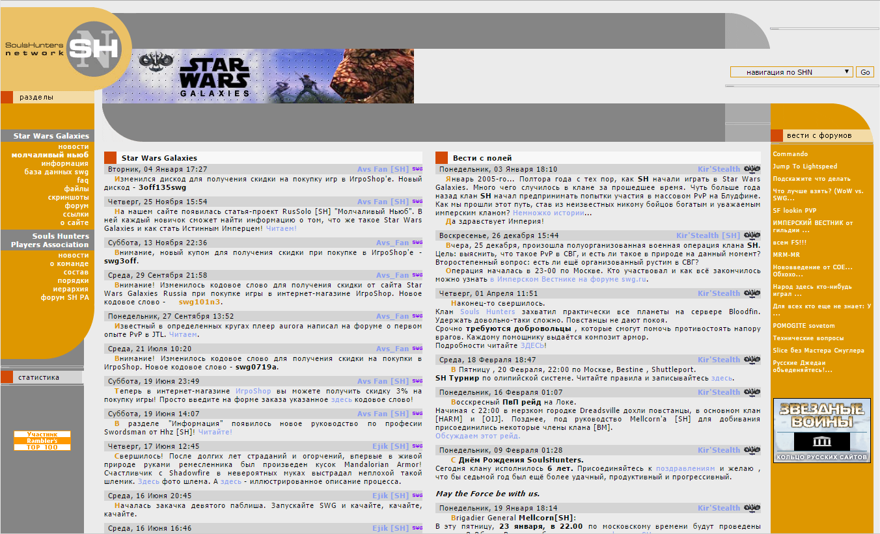This screenshot has width=880, height=534.
Task: Click Imperial emblem on 09 Февраля post
Action: (752, 450)
